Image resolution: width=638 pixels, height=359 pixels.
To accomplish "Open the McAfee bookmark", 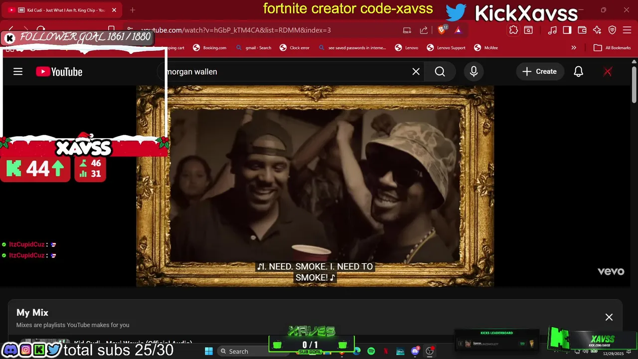I will [x=486, y=48].
